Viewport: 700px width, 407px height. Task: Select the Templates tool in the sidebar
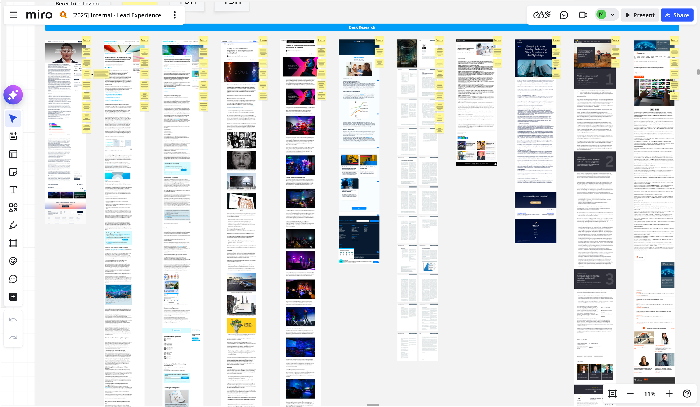pyautogui.click(x=13, y=154)
